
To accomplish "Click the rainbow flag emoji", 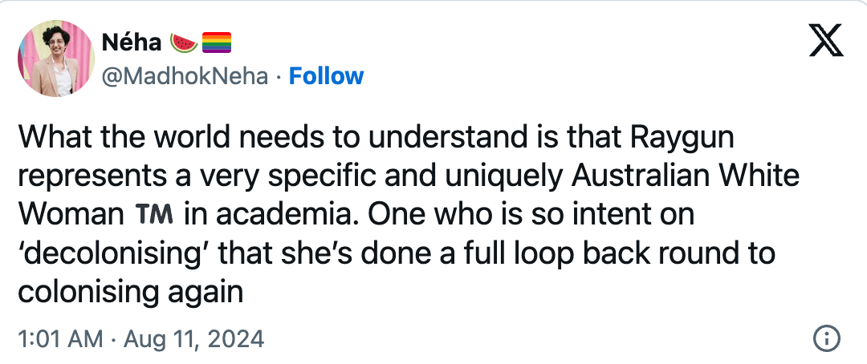I will pyautogui.click(x=216, y=42).
